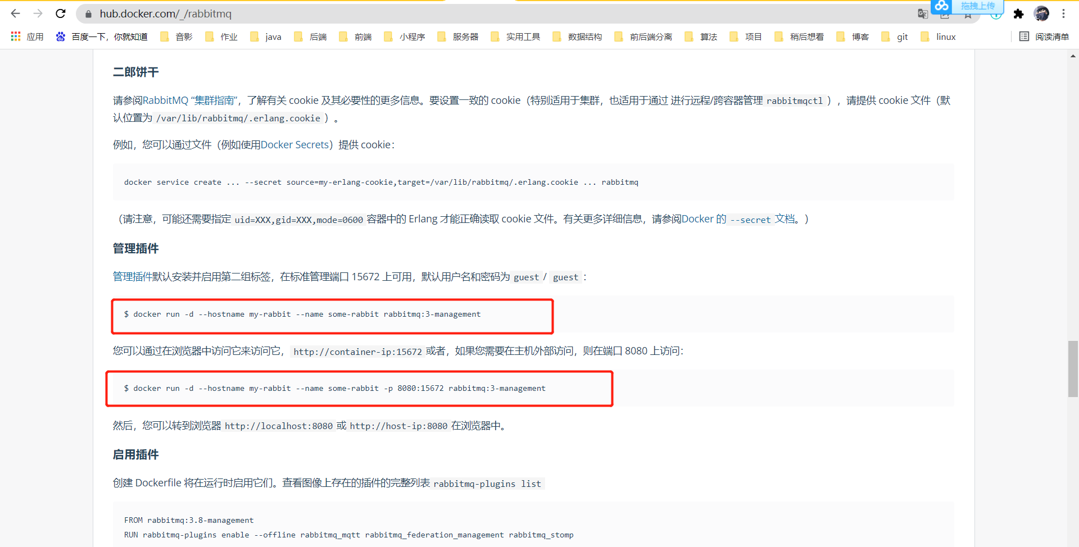Open the user profile avatar
1079x547 pixels.
tap(1041, 13)
